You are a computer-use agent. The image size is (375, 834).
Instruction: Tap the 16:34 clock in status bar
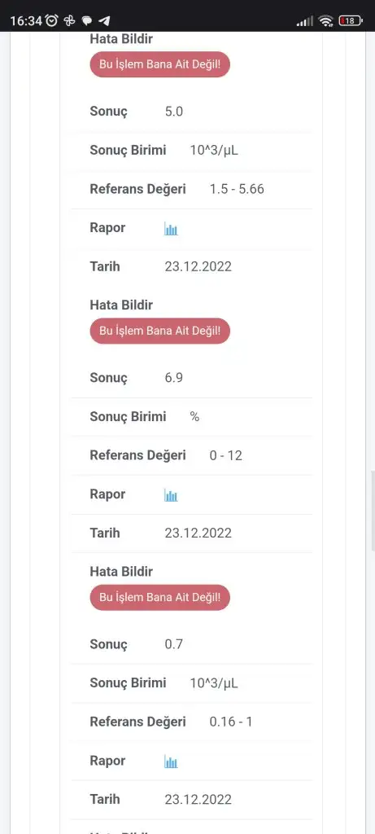point(26,21)
